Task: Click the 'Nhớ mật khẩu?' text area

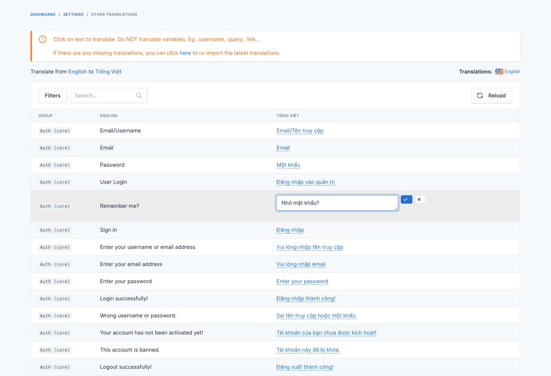Action: tap(337, 203)
